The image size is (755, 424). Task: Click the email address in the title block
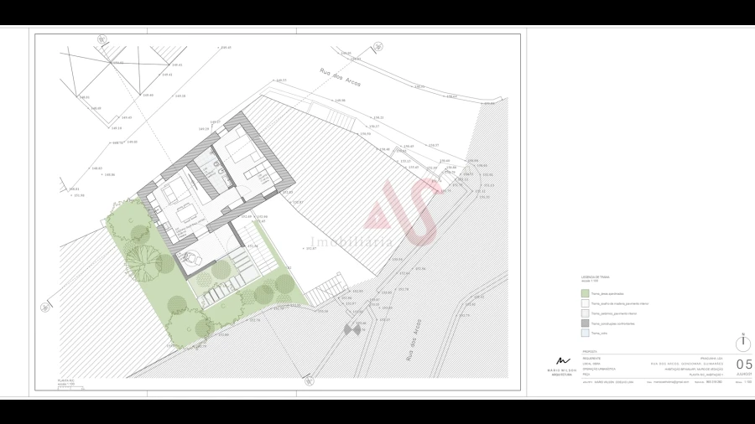[x=671, y=381]
